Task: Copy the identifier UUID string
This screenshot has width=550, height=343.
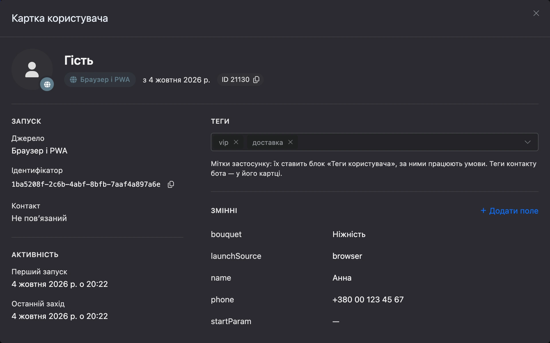Action: 171,184
